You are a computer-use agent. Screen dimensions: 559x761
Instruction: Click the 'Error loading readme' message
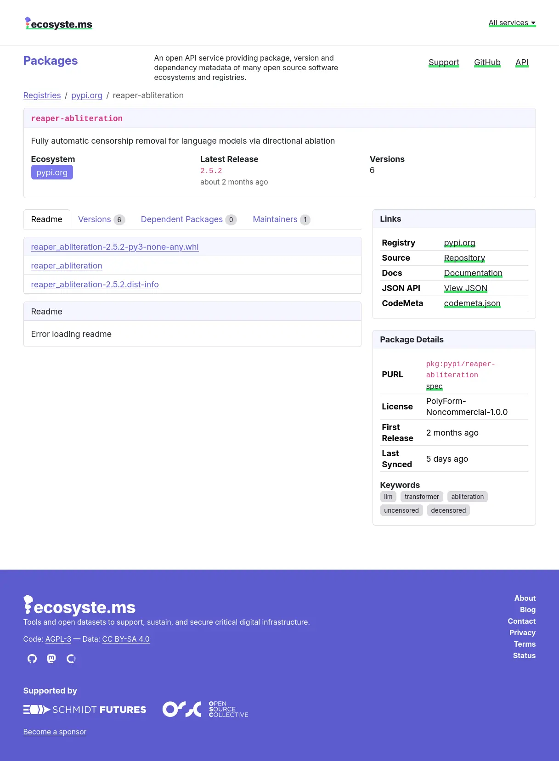[71, 334]
